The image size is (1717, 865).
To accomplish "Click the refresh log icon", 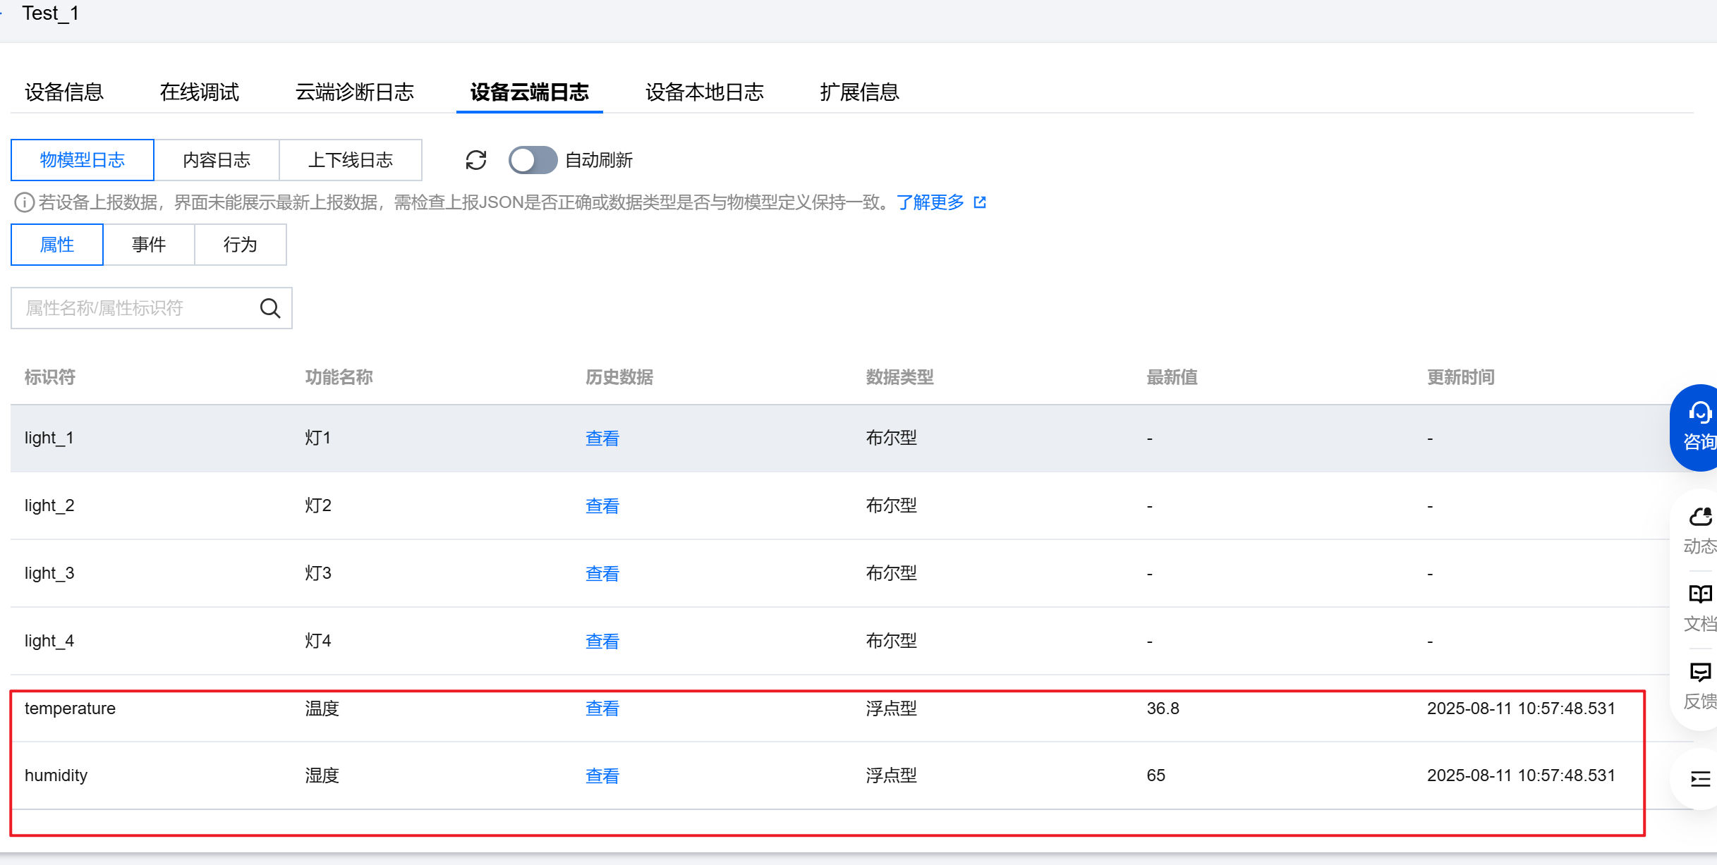I will click(476, 160).
